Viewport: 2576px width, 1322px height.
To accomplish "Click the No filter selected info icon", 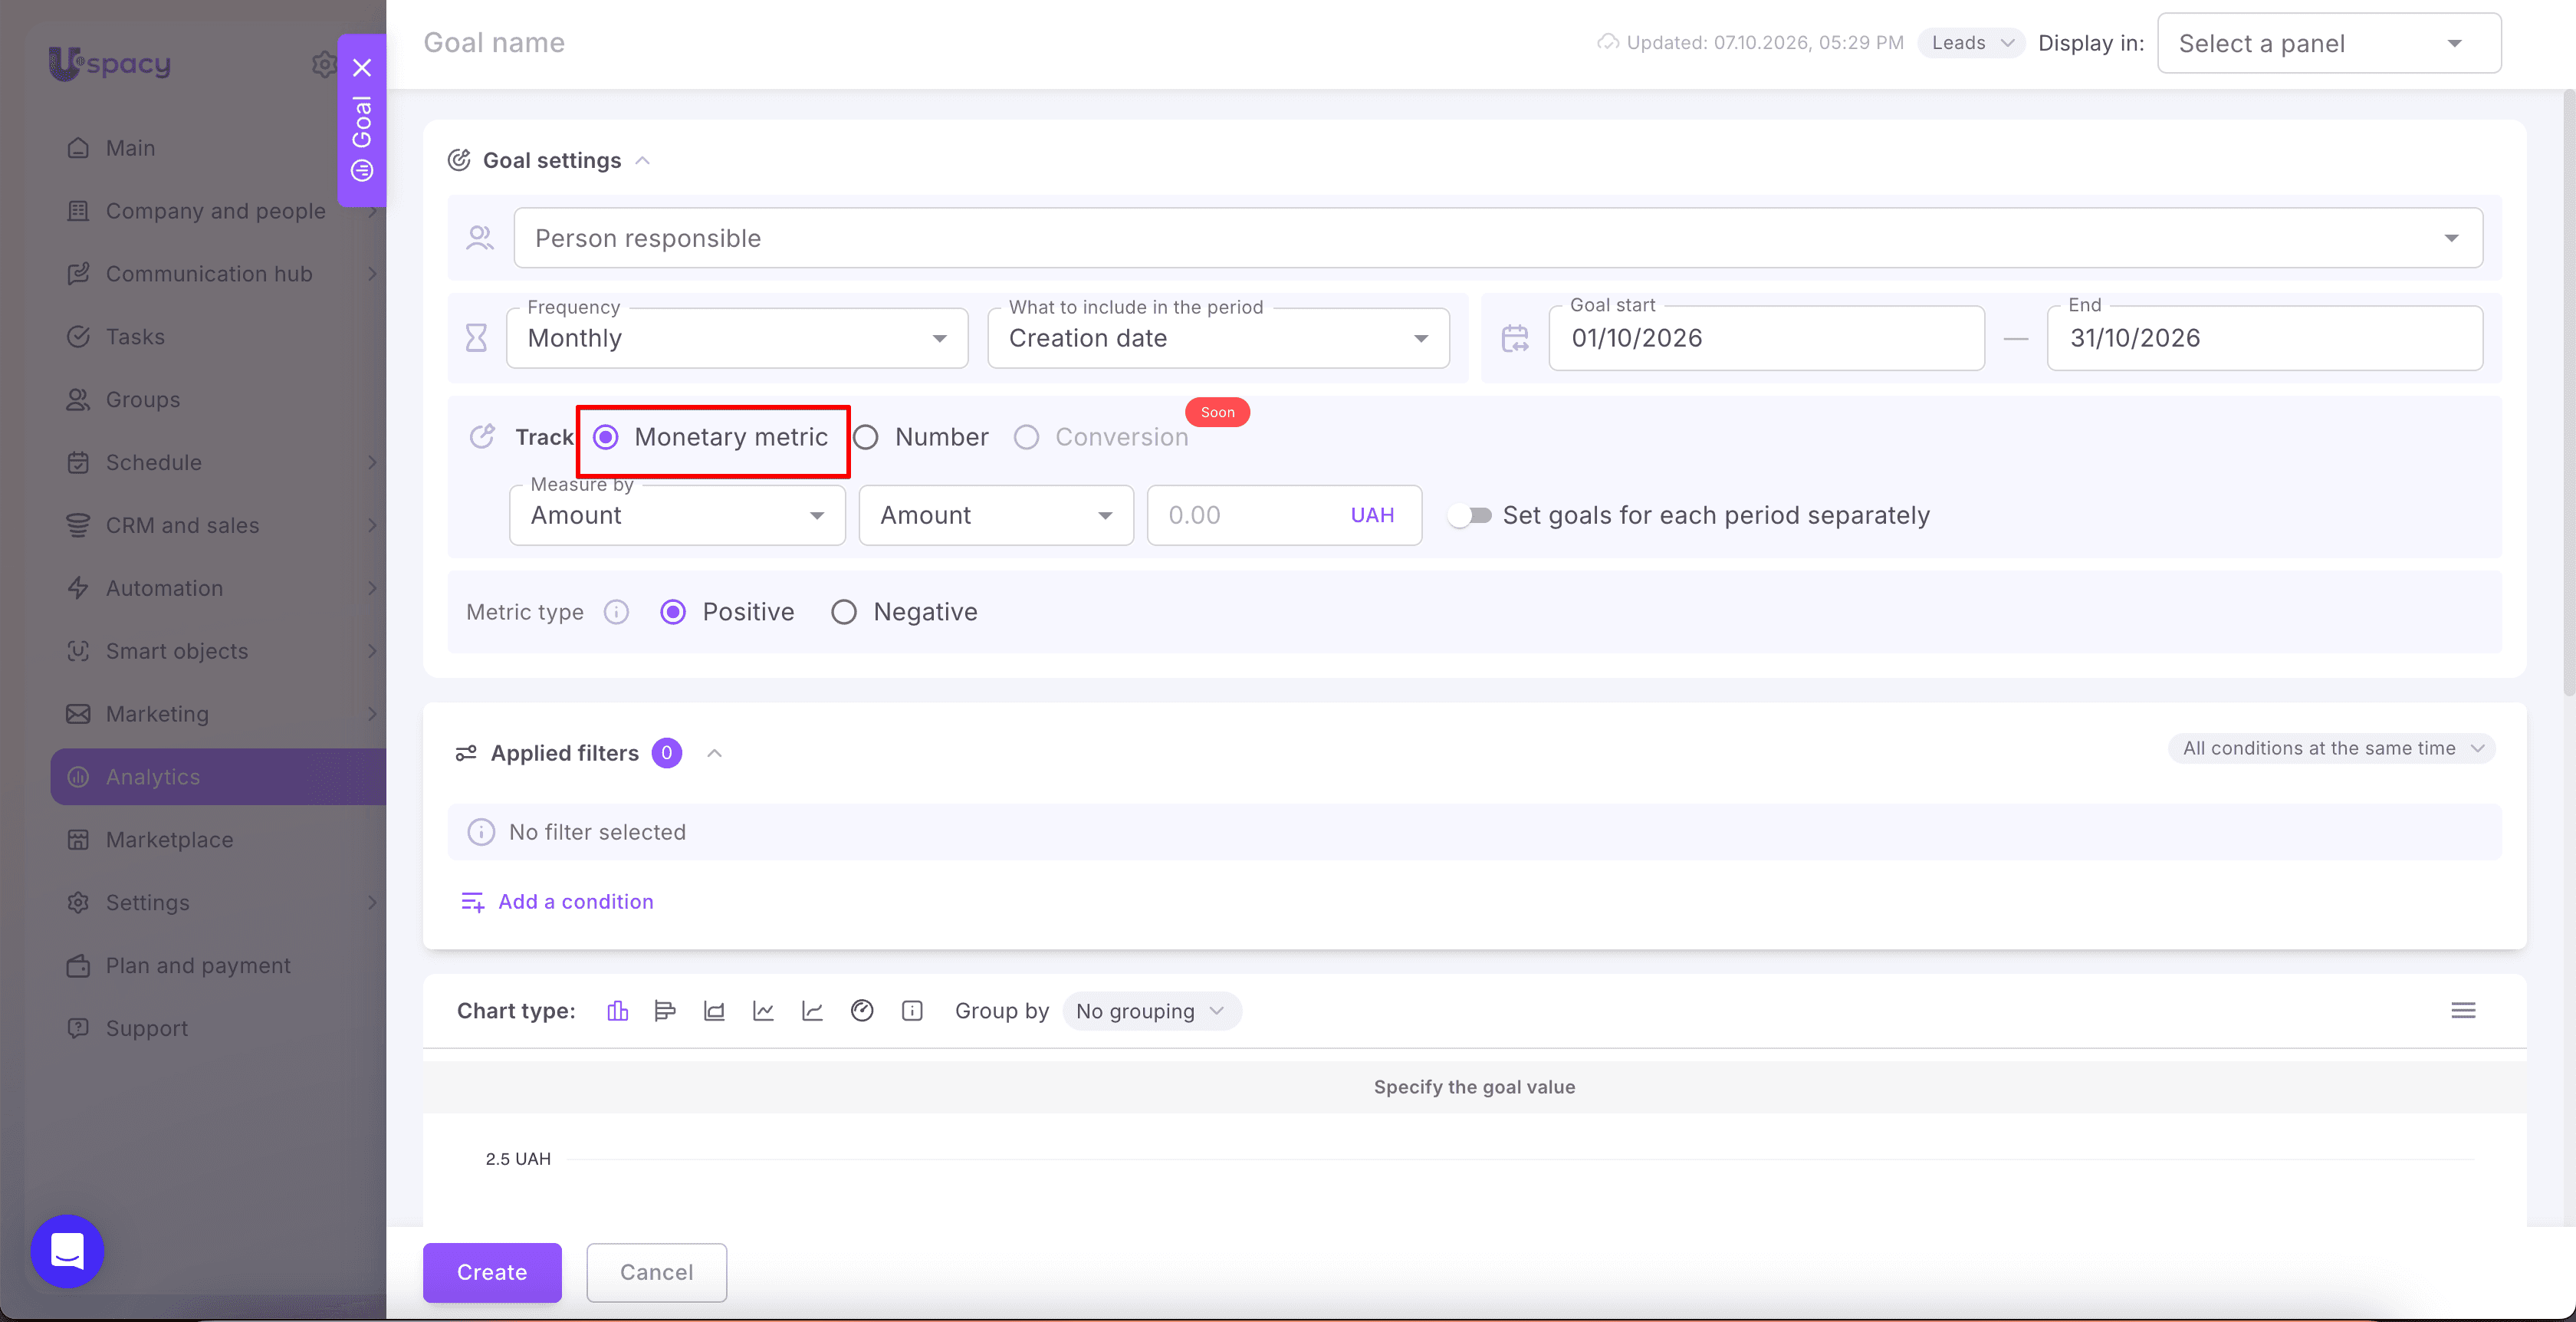I will pos(481,832).
